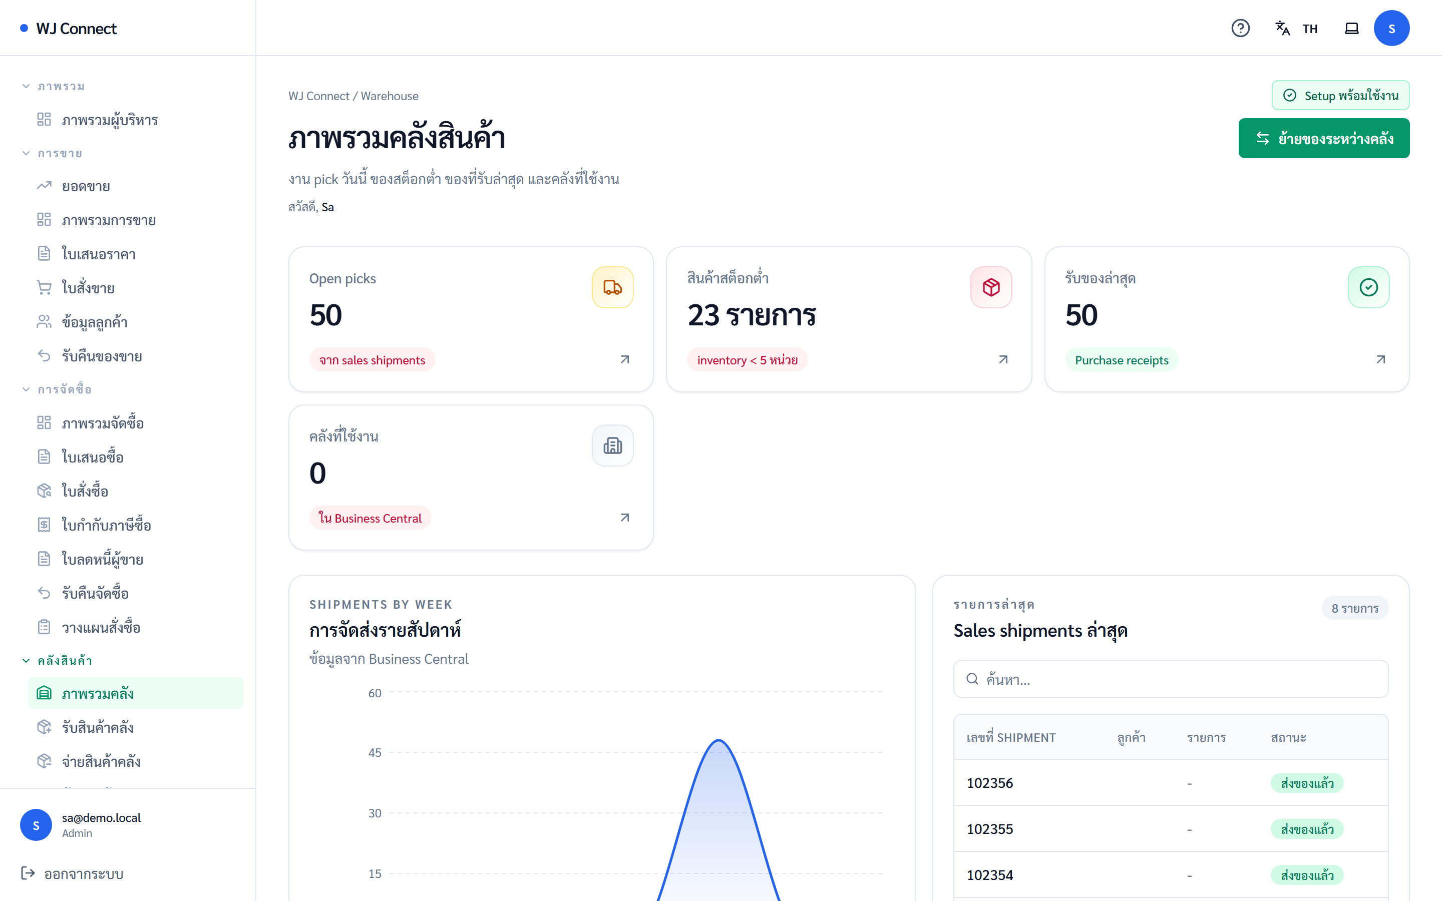Viewport: 1442px width, 901px height.
Task: Open จ่ายสินค้าคลัง menu item
Action: pos(135,761)
